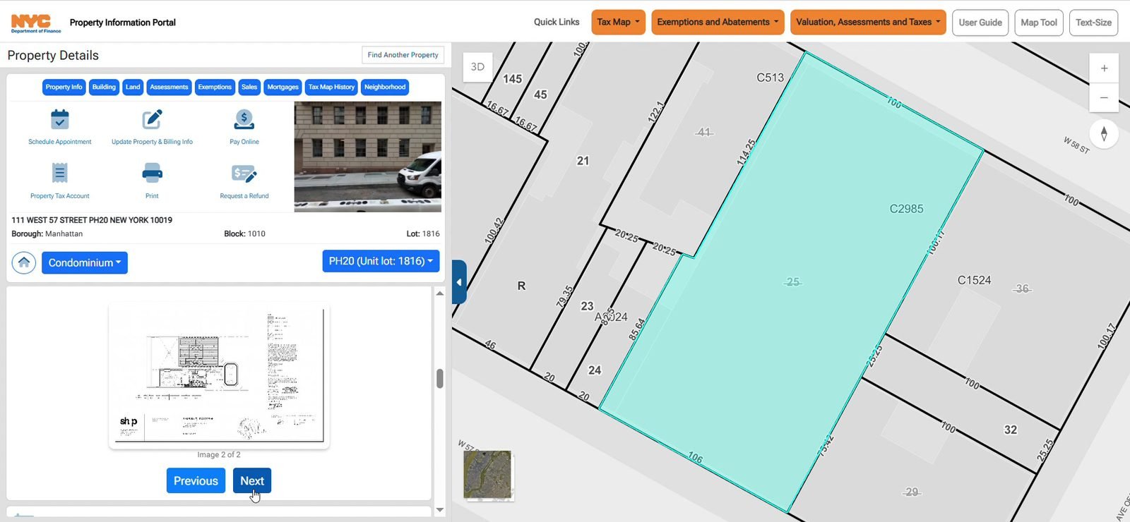Click the C513 label on the map
This screenshot has width=1130, height=522.
770,78
